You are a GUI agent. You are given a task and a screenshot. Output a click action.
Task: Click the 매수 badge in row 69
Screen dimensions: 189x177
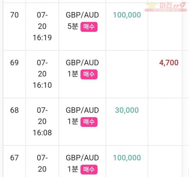click(89, 74)
